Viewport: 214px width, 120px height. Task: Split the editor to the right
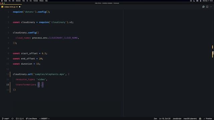coord(207,7)
